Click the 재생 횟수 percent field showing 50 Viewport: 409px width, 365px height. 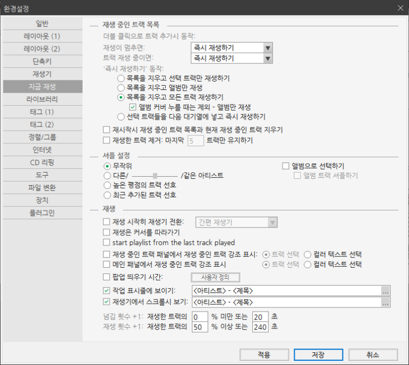click(200, 327)
